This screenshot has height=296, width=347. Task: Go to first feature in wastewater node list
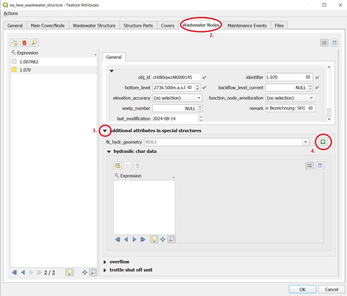[x=14, y=272]
